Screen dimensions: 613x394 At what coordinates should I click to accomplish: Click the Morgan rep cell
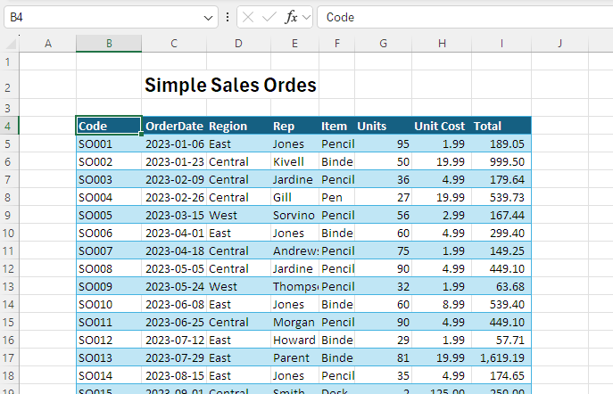pyautogui.click(x=294, y=322)
